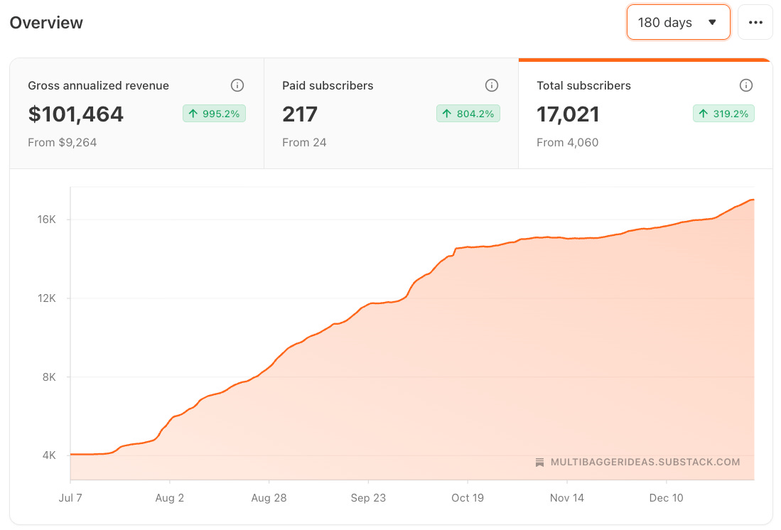Open the Gross annualized revenue info icon
Viewport: 781px width, 530px height.
click(237, 85)
